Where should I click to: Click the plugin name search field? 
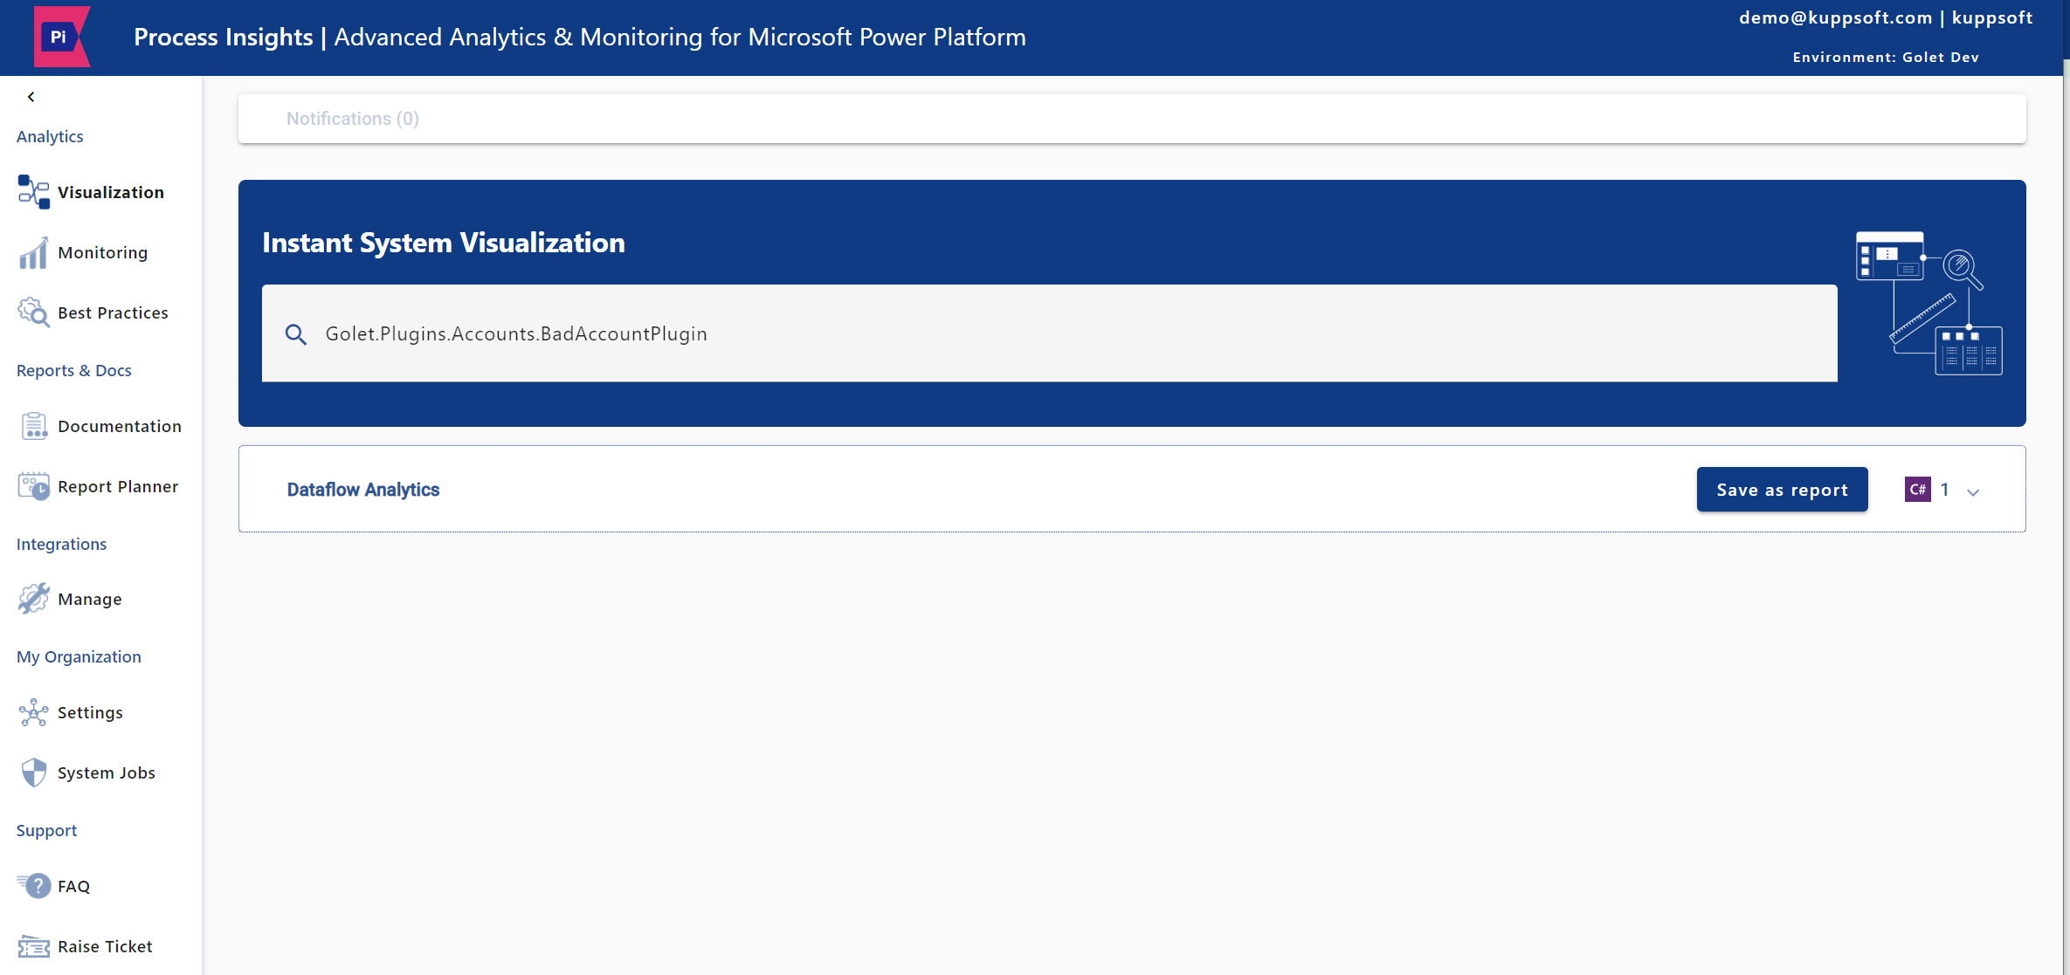tap(1049, 333)
